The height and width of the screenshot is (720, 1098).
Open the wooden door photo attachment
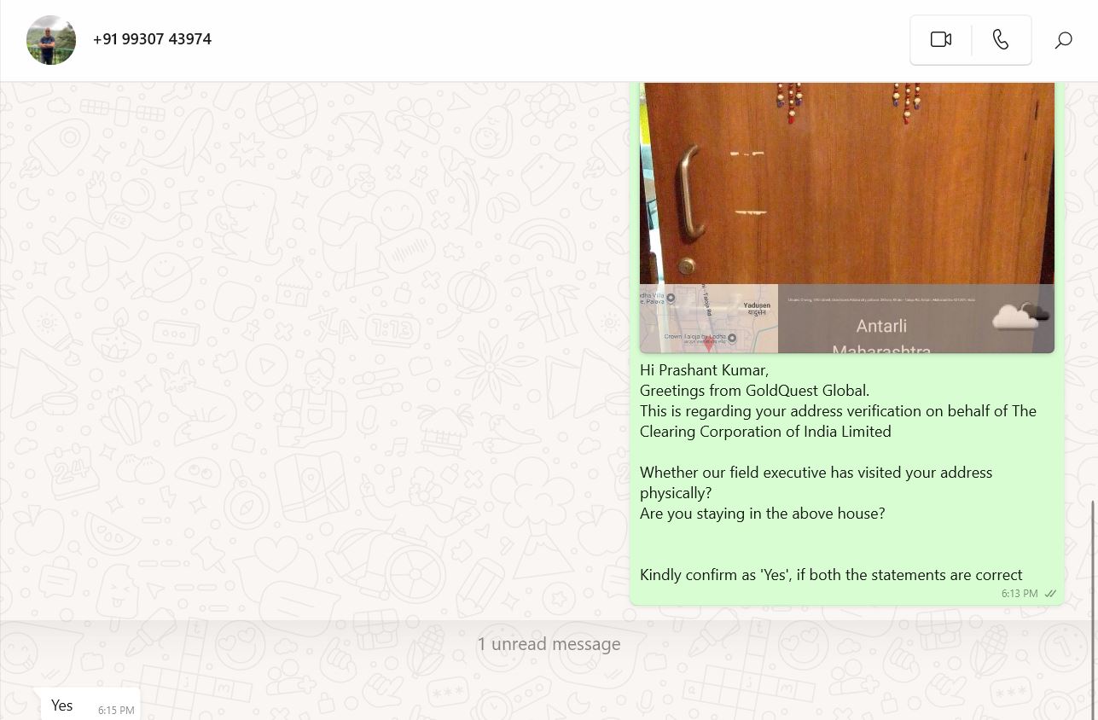coord(847,183)
